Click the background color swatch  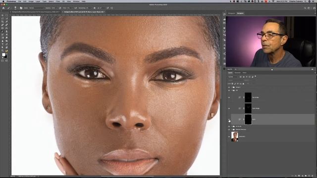6,57
